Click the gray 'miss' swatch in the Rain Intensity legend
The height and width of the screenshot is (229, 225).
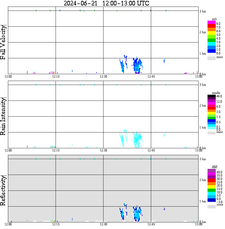pos(211,133)
